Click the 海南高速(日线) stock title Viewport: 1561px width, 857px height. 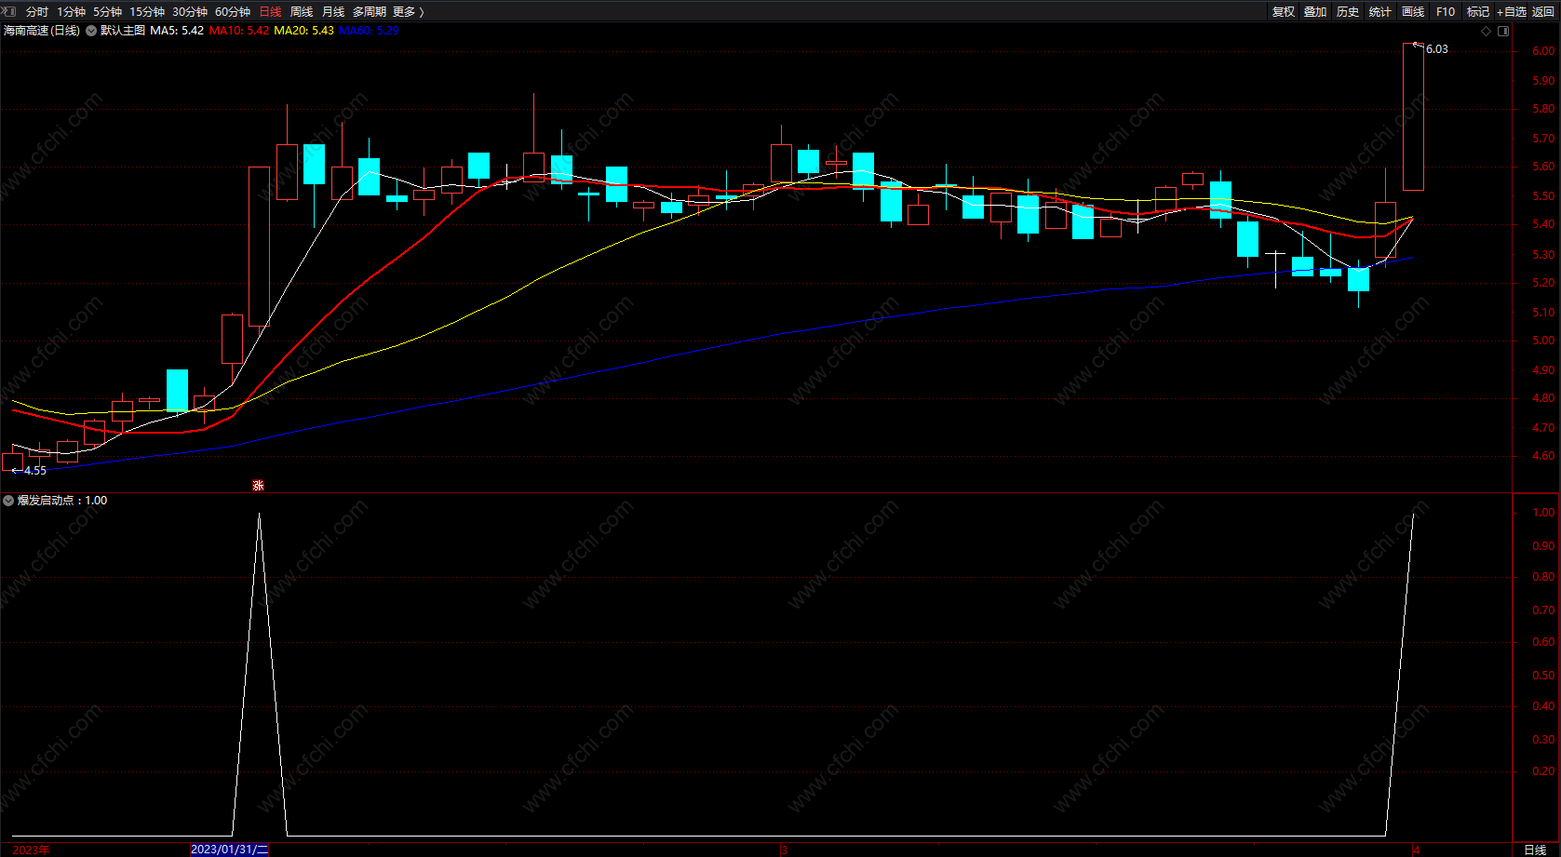(x=42, y=31)
